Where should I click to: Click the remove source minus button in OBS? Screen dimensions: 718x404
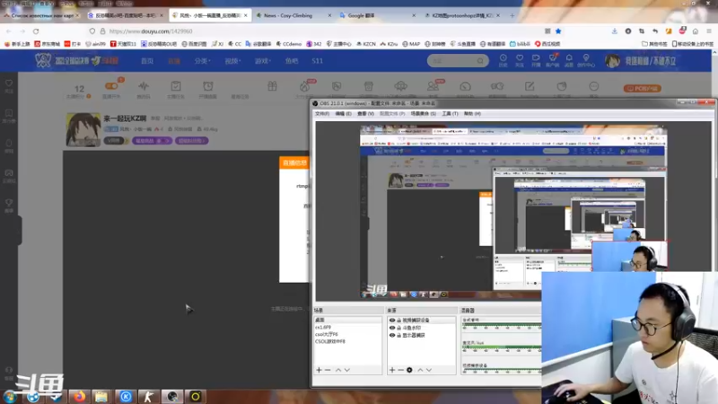[x=400, y=370]
